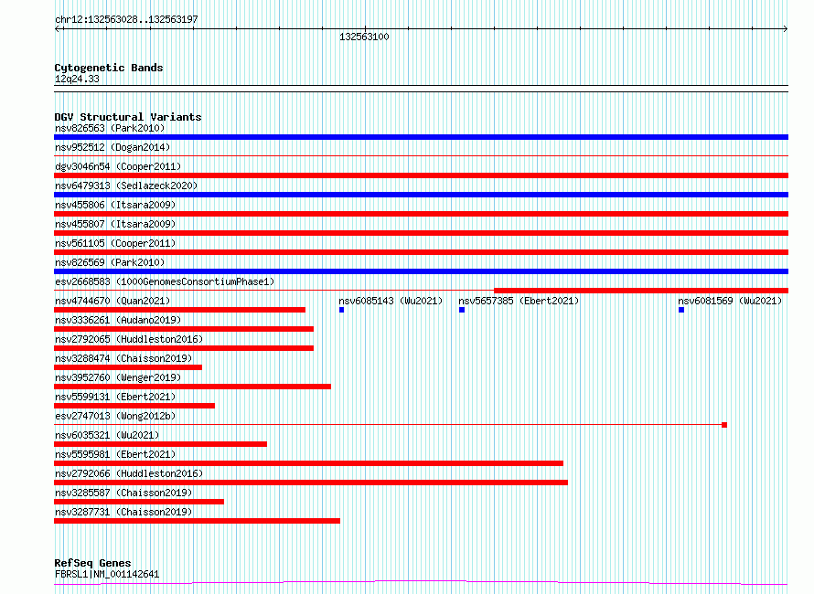The width and height of the screenshot is (814, 594).
Task: Click the RefSeq Genes track heading
Action: 92,563
